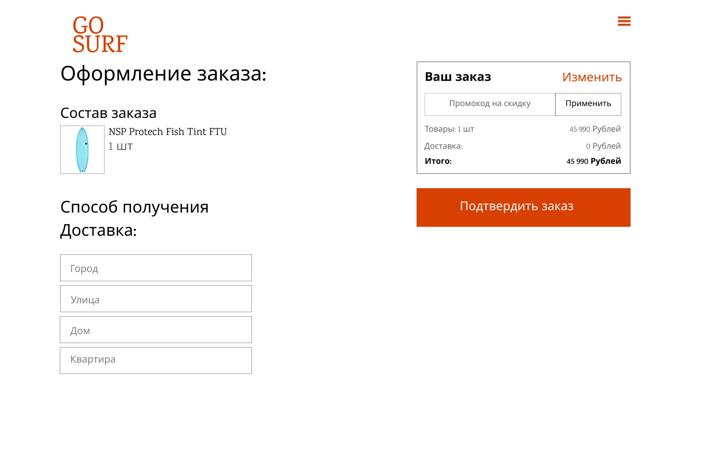Click the Доставка 0 Рублей value
Viewport: 703px width, 454px height.
[603, 146]
